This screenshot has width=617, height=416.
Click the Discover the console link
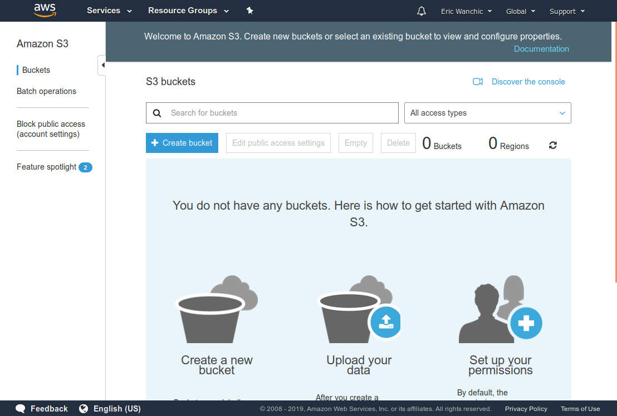tap(528, 82)
